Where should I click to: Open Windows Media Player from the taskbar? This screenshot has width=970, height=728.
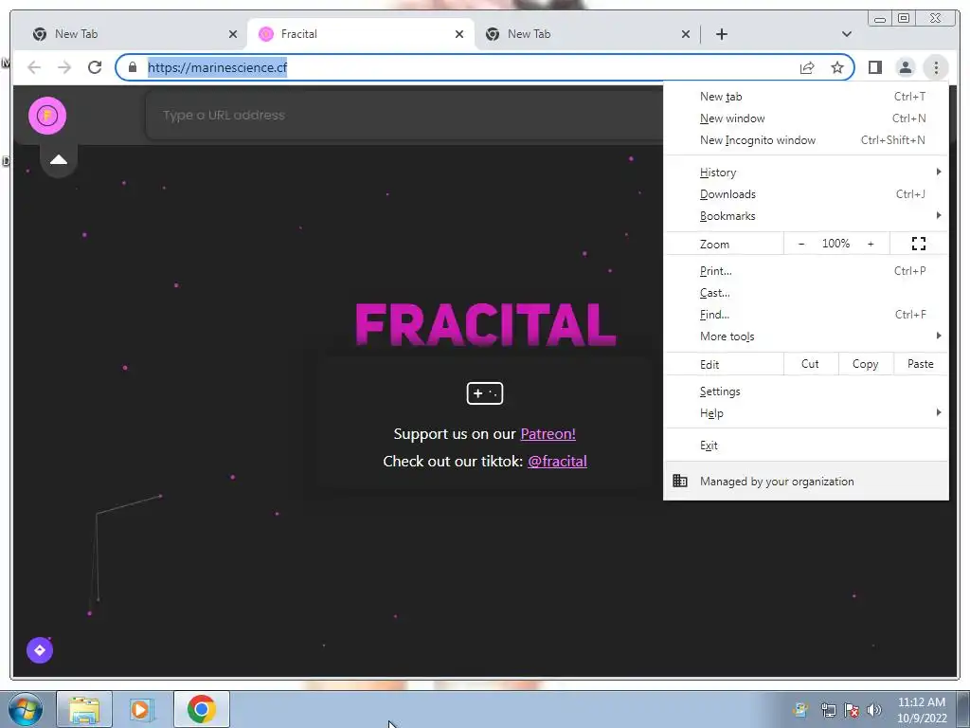[142, 709]
